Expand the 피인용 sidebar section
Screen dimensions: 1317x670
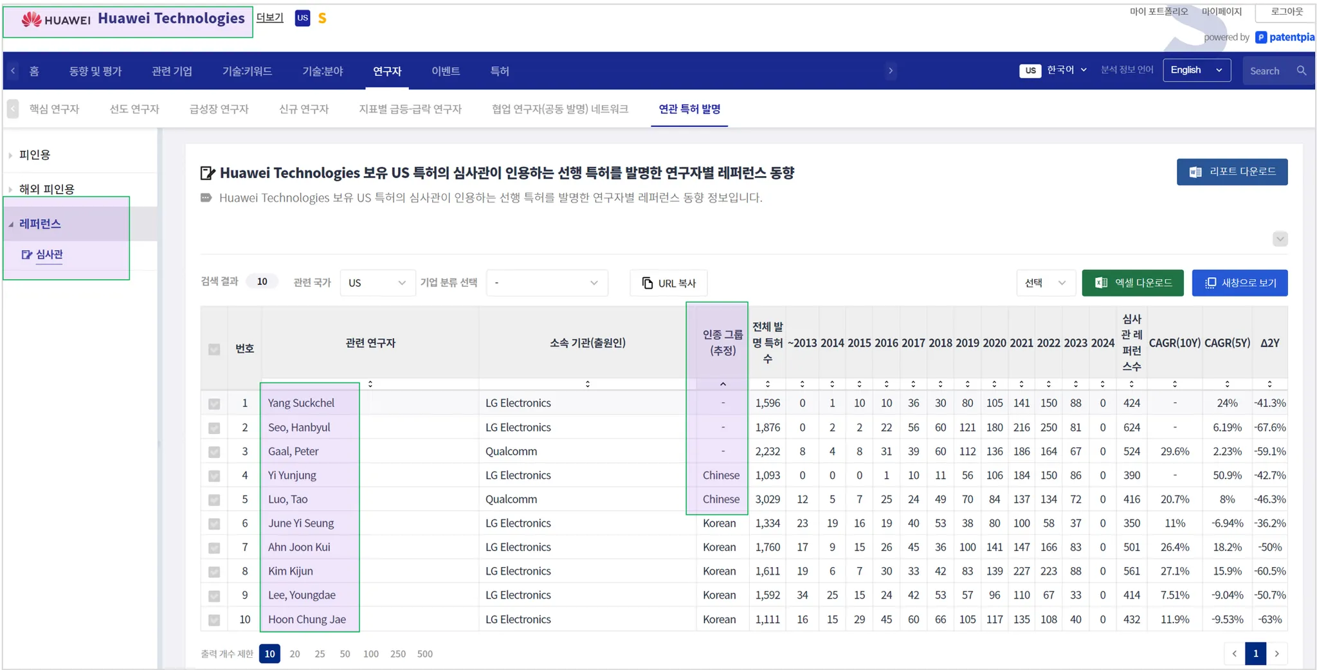[x=35, y=155]
